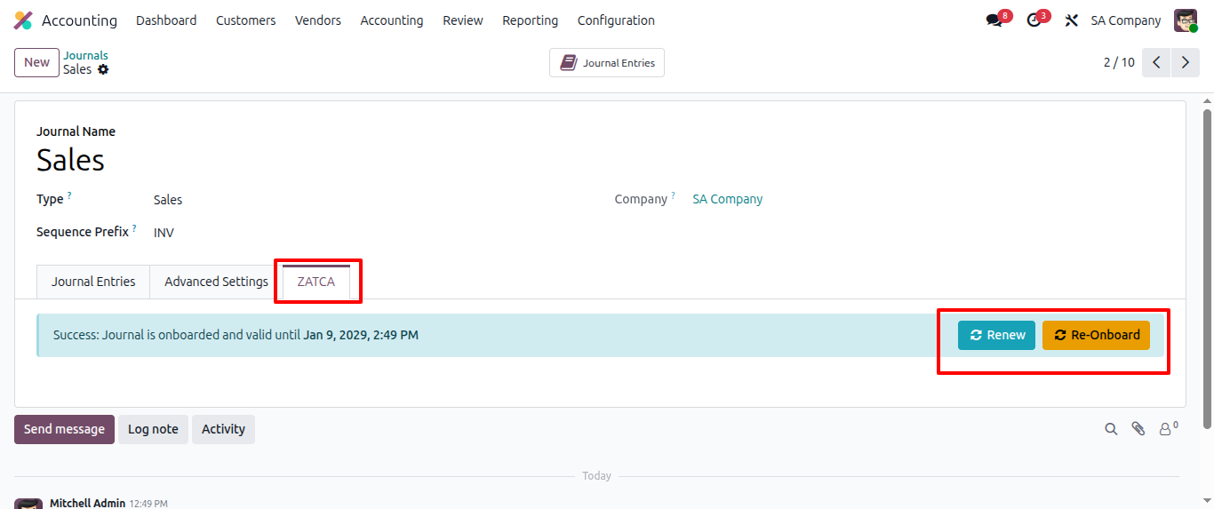Screen dimensions: 1214x509
Task: Click the Renew button
Action: click(x=996, y=335)
